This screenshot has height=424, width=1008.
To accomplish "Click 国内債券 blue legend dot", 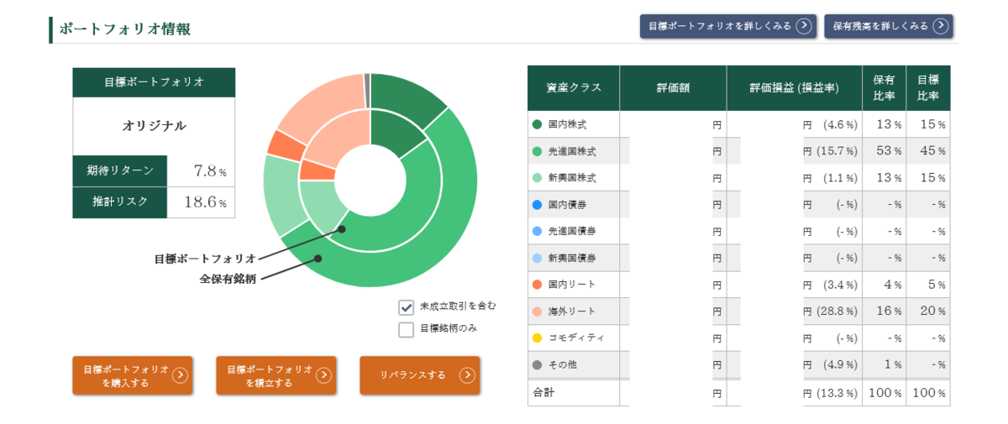I will [x=537, y=204].
